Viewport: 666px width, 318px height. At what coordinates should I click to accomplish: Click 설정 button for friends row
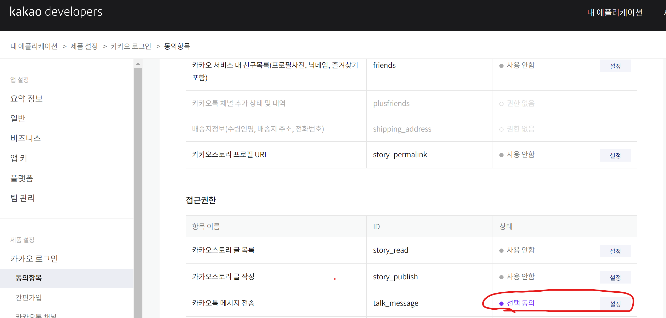[615, 66]
